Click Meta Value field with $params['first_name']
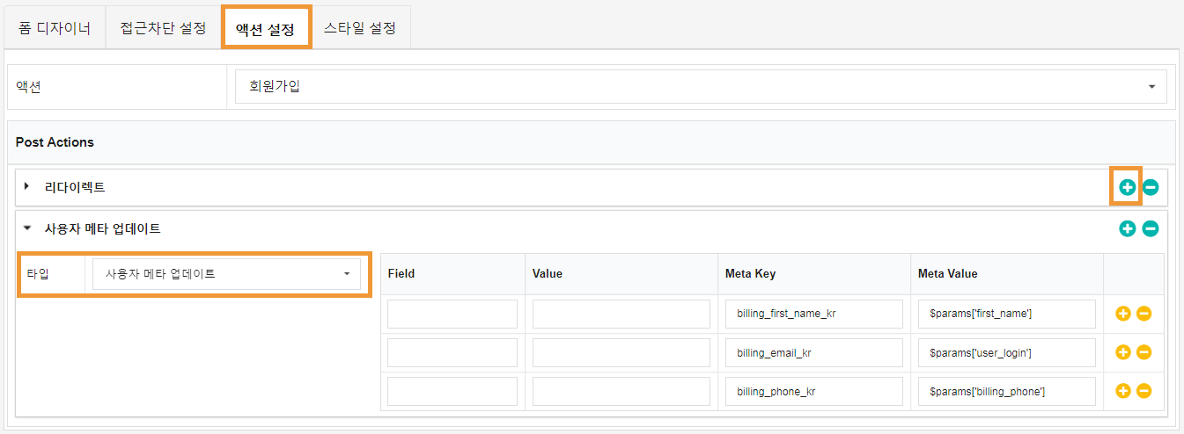Image resolution: width=1184 pixels, height=434 pixels. 1007,314
